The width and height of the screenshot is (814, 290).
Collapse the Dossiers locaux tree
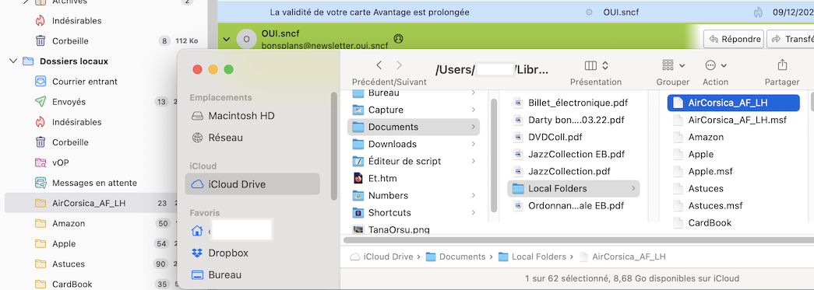pos(13,61)
